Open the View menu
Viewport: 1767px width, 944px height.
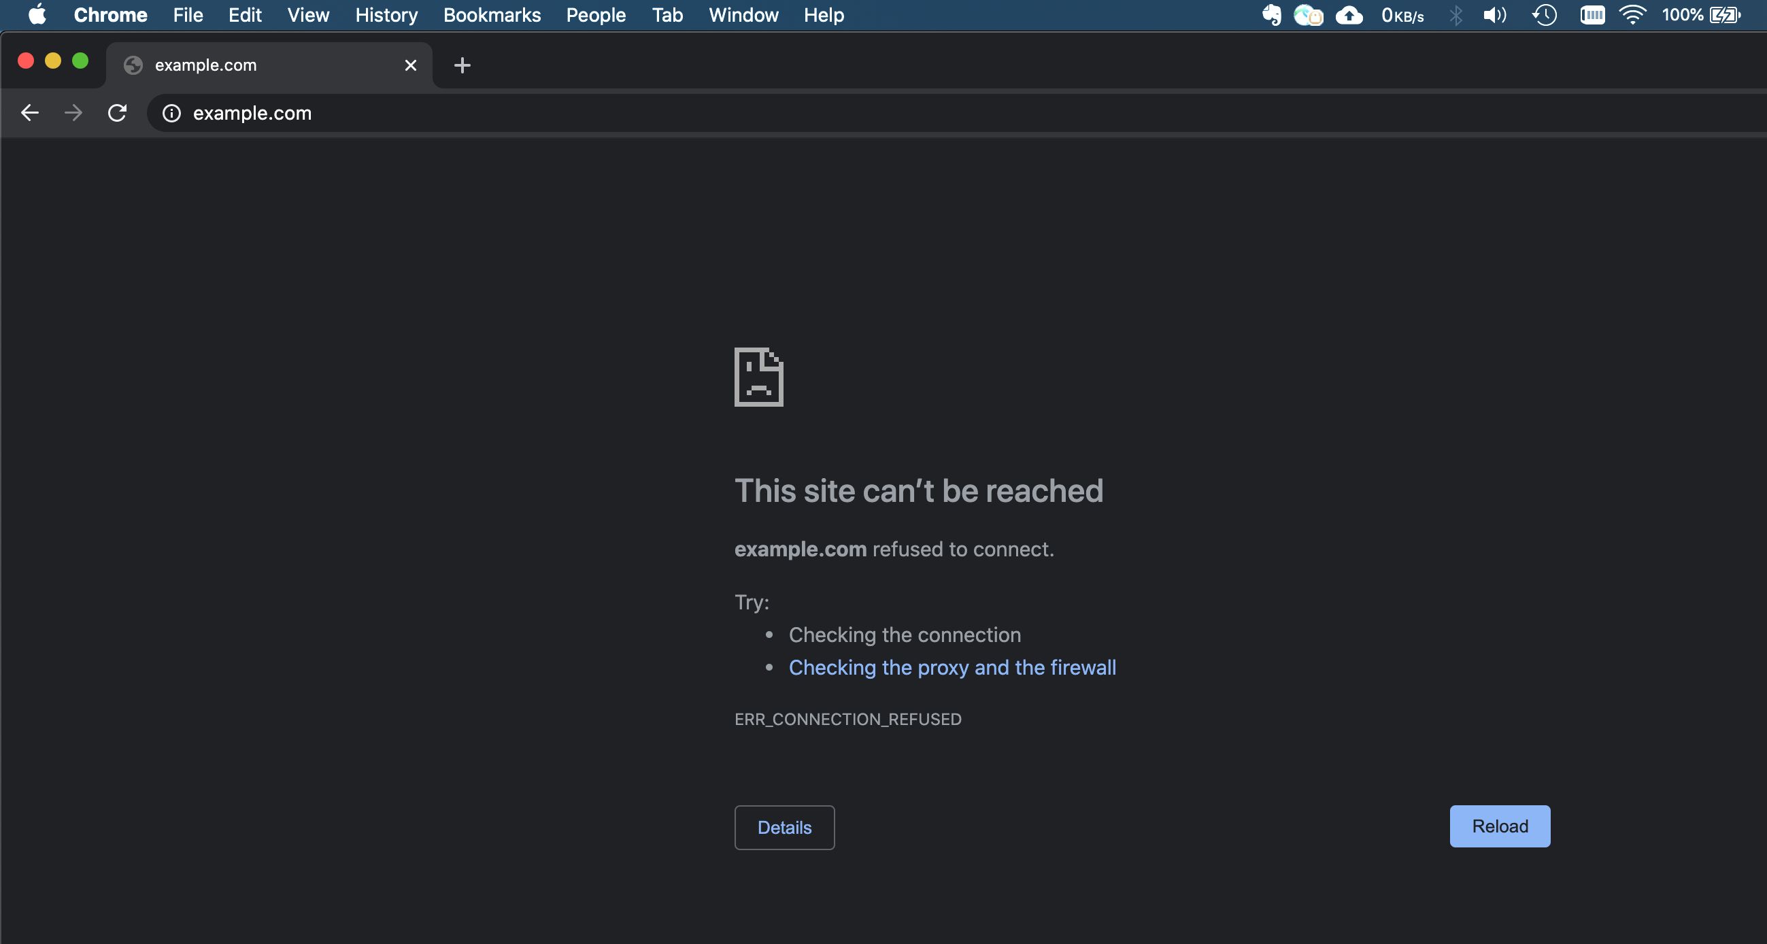pos(308,15)
